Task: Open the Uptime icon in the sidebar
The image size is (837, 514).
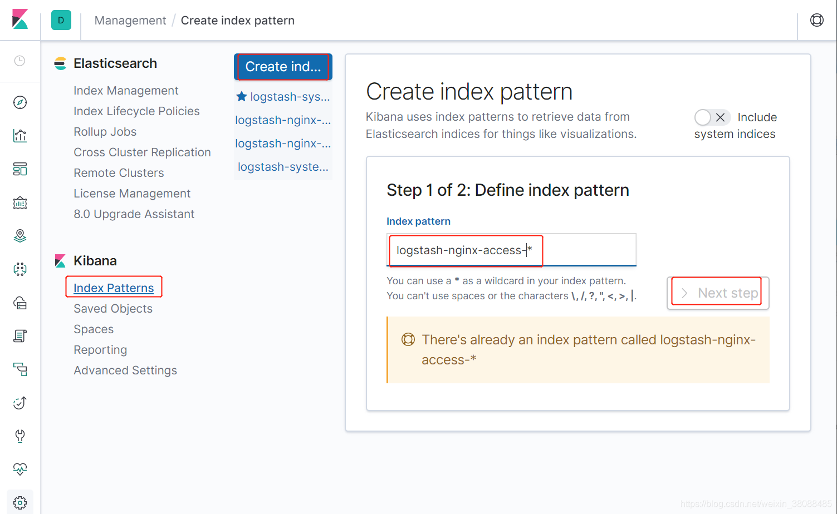Action: coord(20,403)
